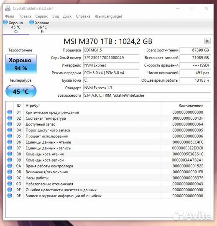Click status circle for Критическое предупреждение
The height and width of the screenshot is (226, 217).
coord(10,112)
